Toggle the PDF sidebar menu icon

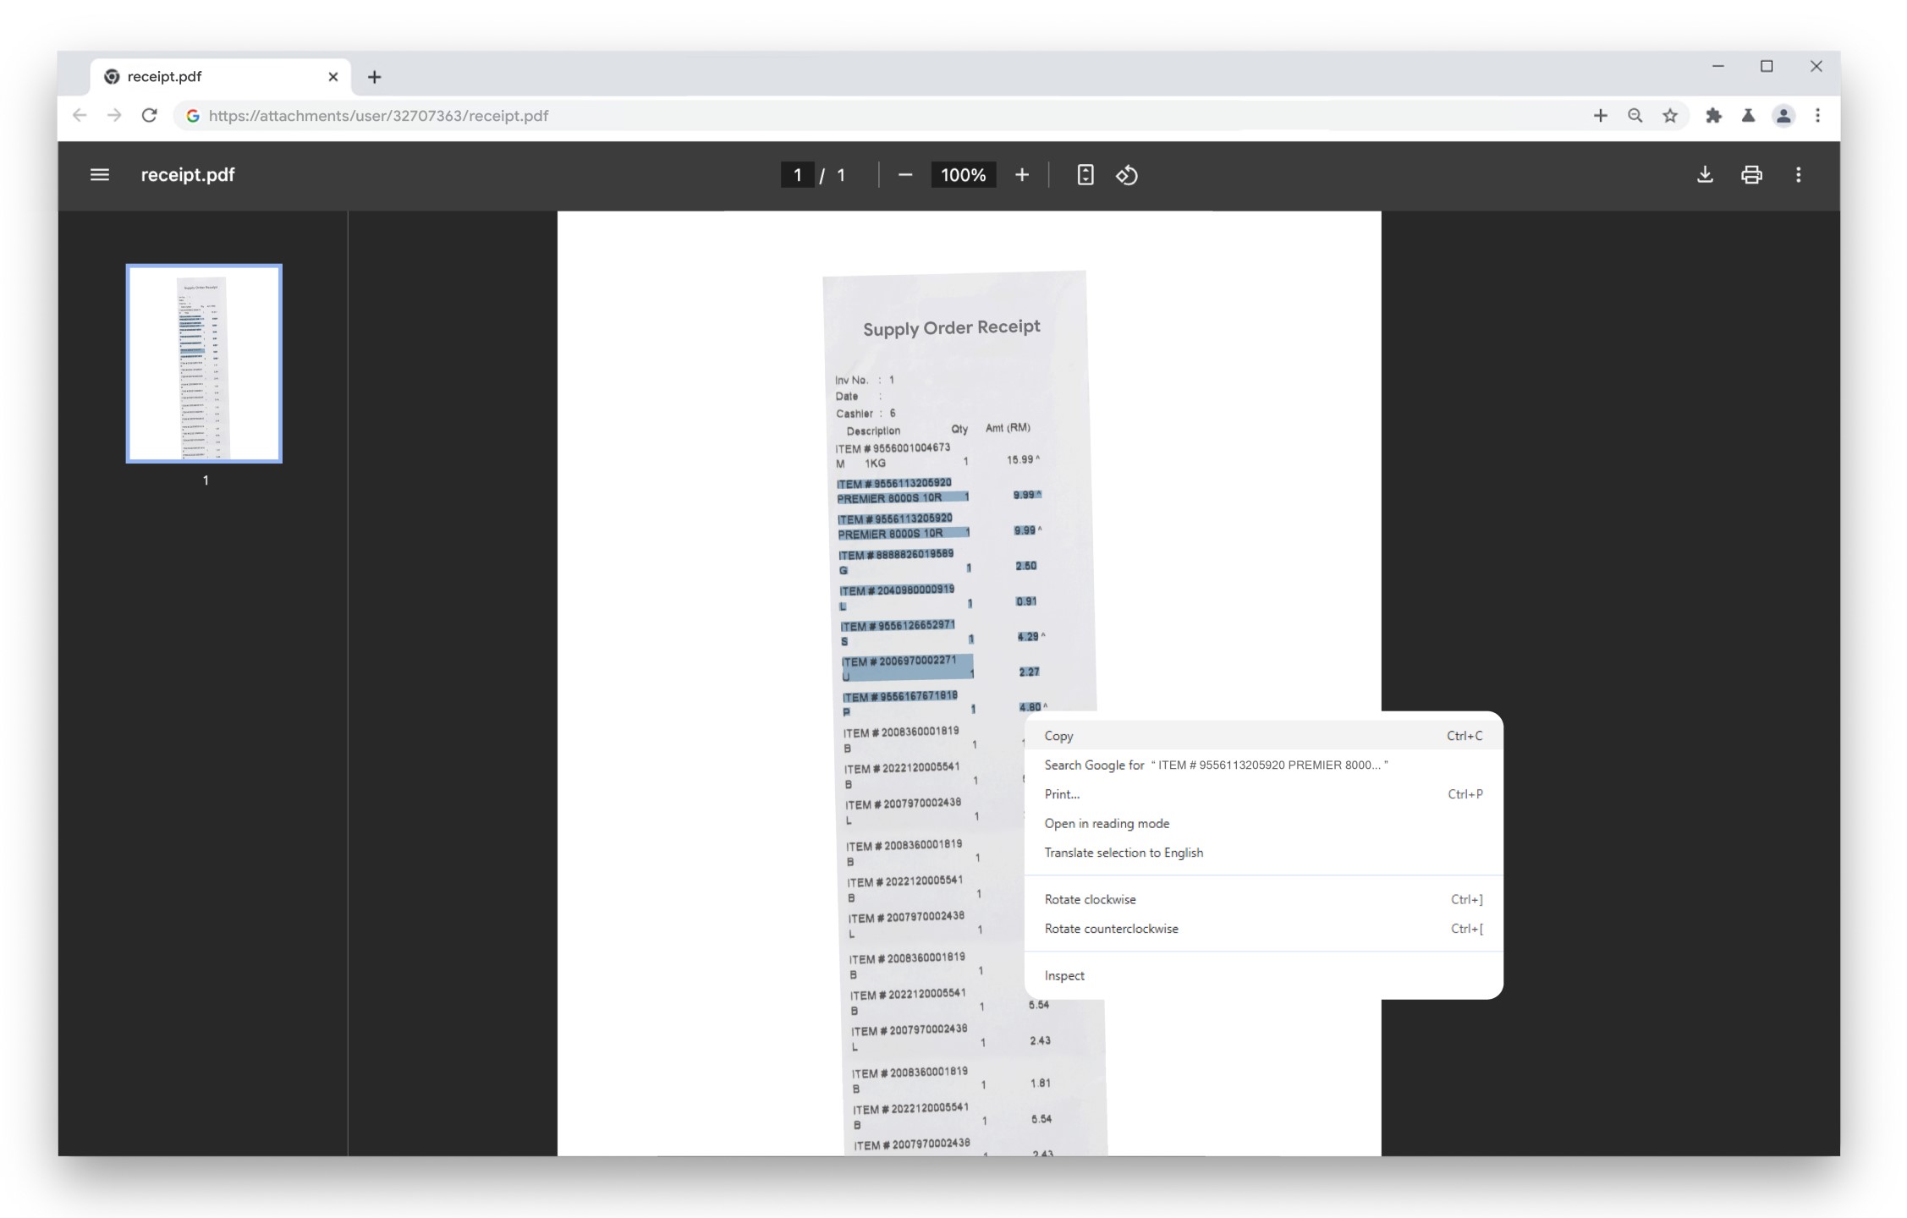pyautogui.click(x=100, y=175)
